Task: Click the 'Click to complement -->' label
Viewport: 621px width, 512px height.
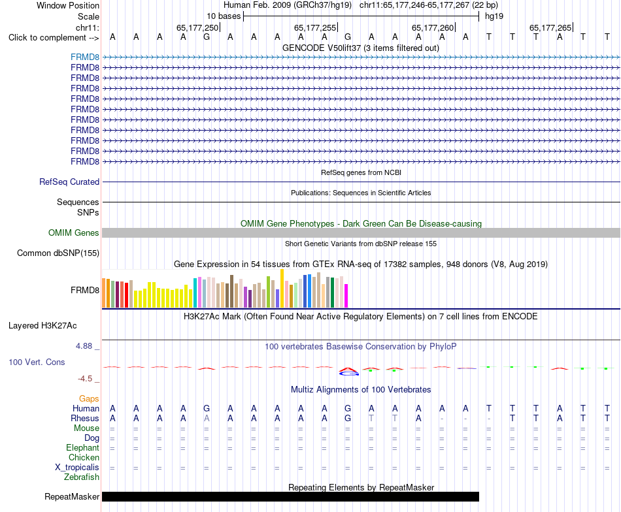Action: pyautogui.click(x=54, y=38)
